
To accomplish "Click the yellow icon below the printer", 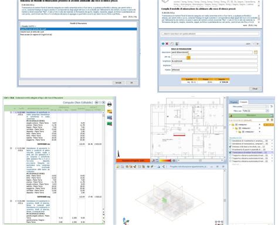I will [110, 112].
